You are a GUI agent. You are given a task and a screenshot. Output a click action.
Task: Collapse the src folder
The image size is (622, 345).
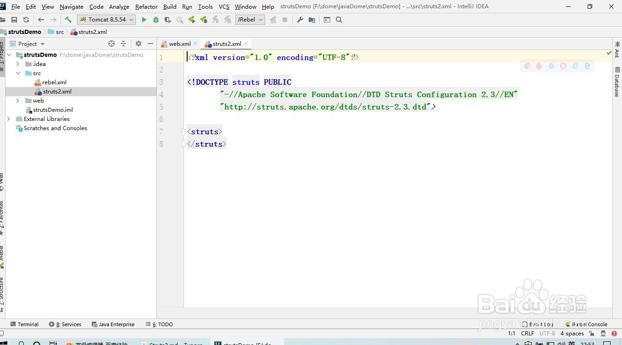[18, 73]
